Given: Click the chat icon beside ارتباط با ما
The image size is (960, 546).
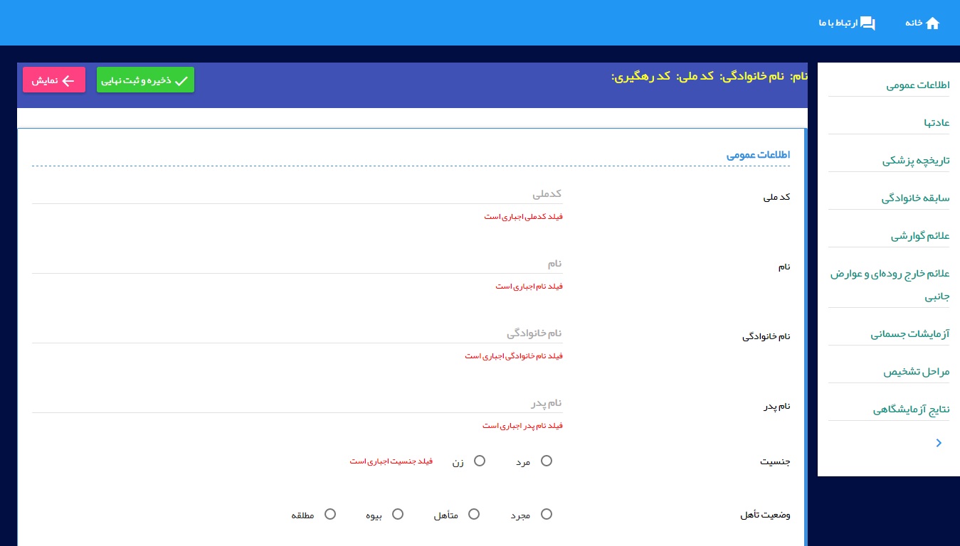Looking at the screenshot, I should click(867, 23).
